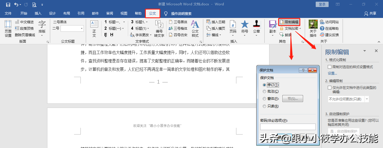Apply 段落顶格 paragraph alignment
This screenshot has width=383, height=148.
point(24,28)
